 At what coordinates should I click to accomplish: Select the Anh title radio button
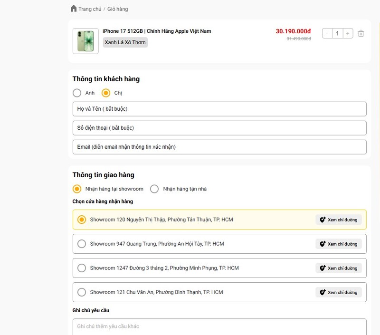(77, 93)
